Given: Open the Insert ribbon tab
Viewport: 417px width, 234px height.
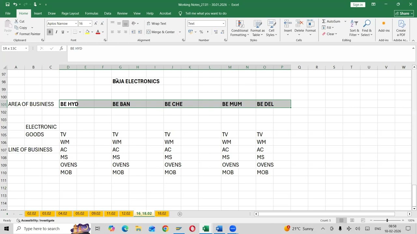Looking at the screenshot, I should 38,13.
